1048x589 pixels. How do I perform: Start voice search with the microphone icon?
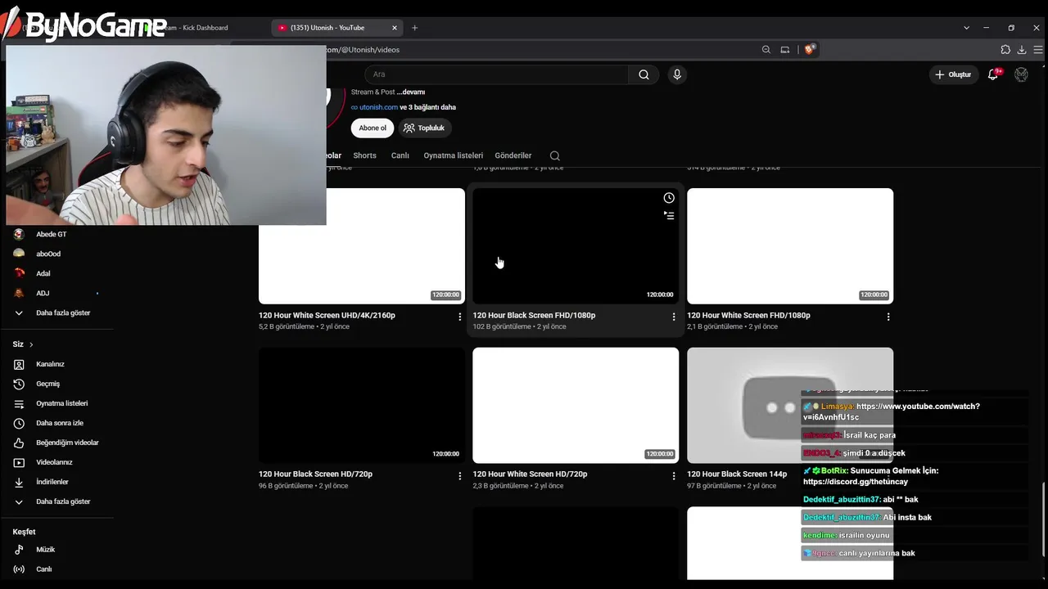677,74
